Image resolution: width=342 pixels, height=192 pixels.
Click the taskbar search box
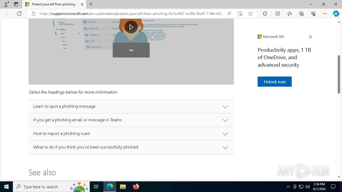click(51, 187)
